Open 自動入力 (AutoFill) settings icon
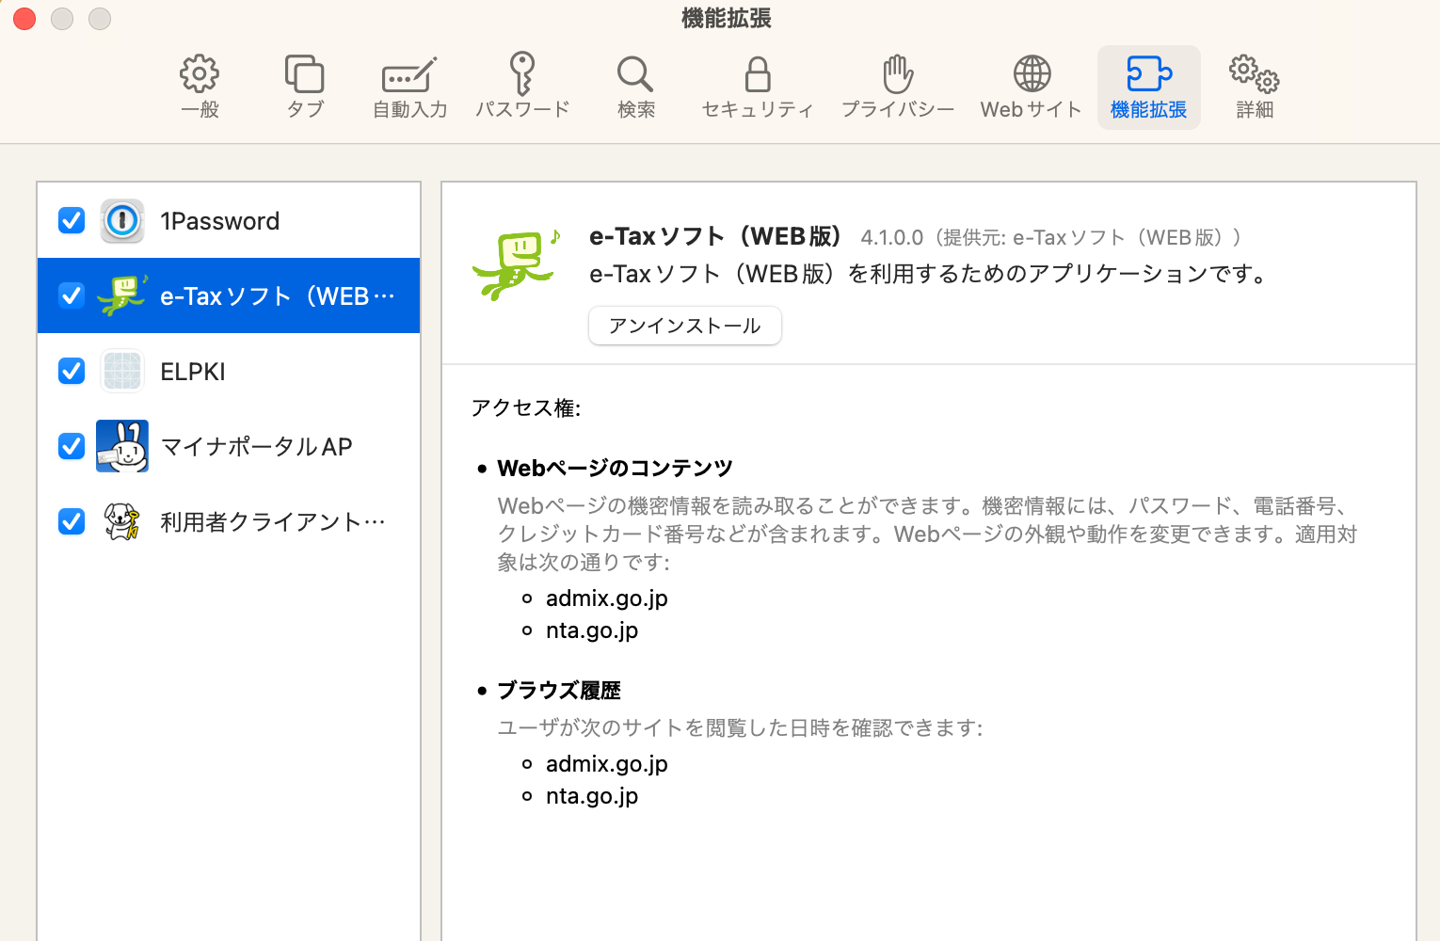The image size is (1440, 941). click(x=409, y=75)
